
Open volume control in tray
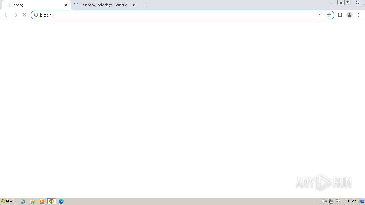point(324,201)
